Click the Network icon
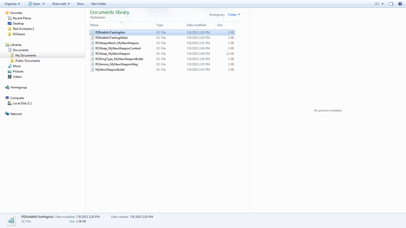Image resolution: width=406 pixels, height=228 pixels. pos(7,114)
